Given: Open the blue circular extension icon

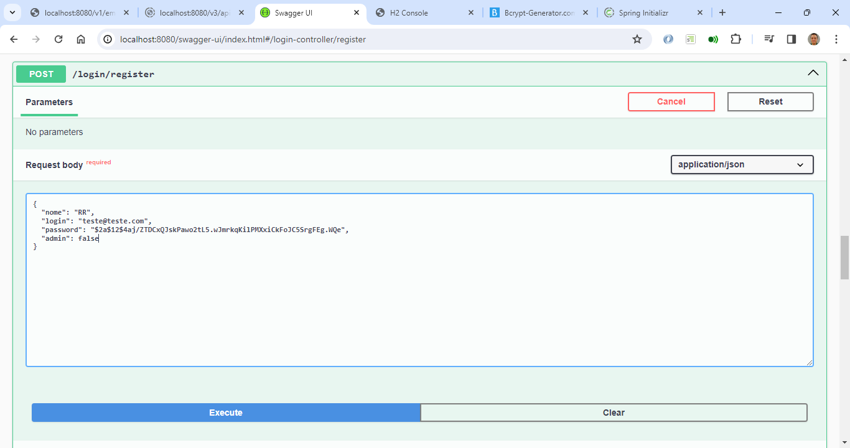Looking at the screenshot, I should click(x=668, y=39).
